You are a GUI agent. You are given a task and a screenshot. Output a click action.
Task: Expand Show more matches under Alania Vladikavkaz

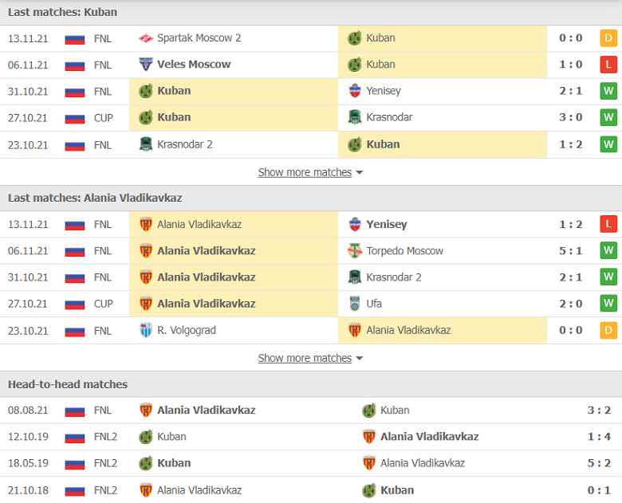pyautogui.click(x=305, y=358)
